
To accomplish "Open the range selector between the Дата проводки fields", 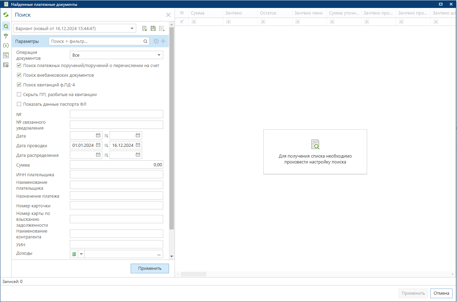I will (106, 145).
